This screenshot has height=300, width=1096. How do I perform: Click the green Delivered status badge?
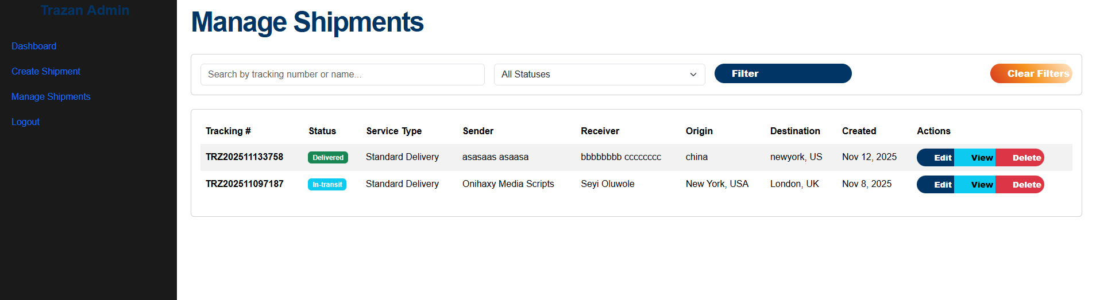point(328,158)
